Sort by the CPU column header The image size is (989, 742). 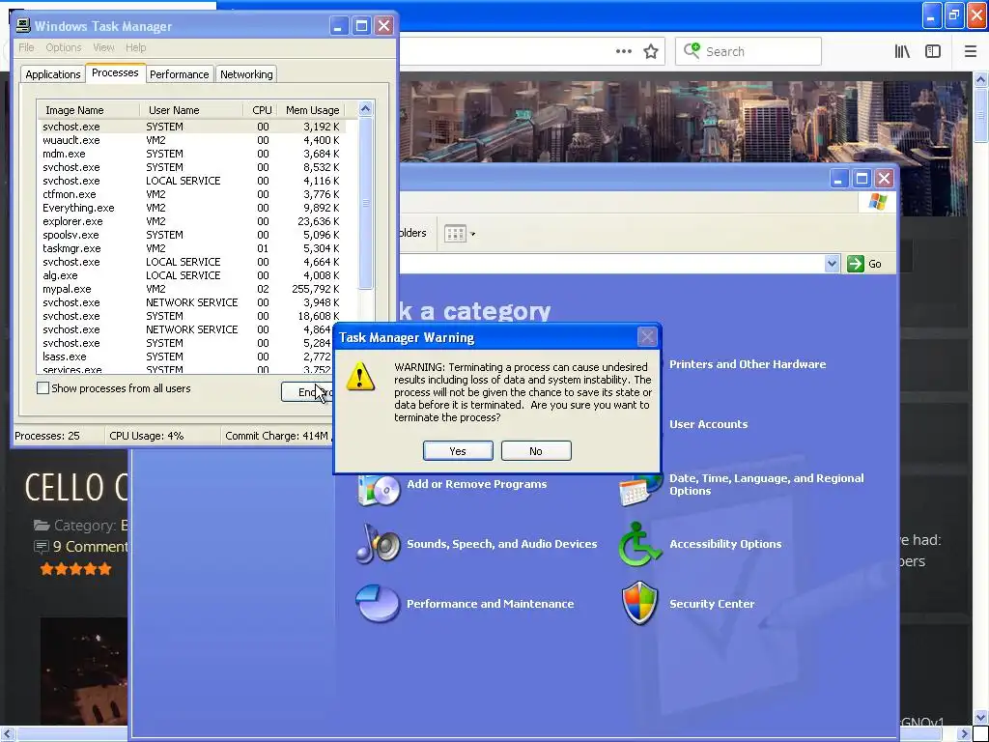click(x=261, y=110)
